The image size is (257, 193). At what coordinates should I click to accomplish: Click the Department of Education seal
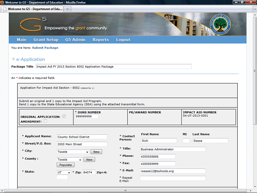[220, 24]
